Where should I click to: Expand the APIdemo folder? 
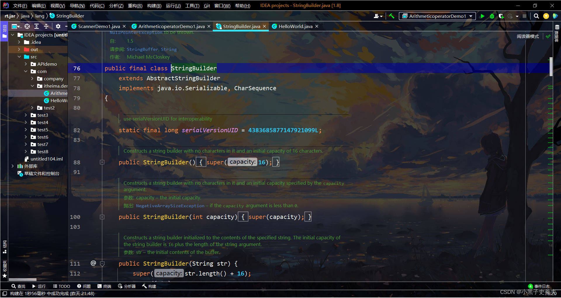[x=26, y=64]
